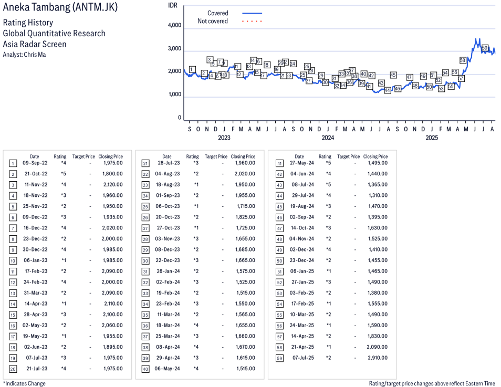Select the 2,910.00 closing price

pyautogui.click(x=378, y=358)
